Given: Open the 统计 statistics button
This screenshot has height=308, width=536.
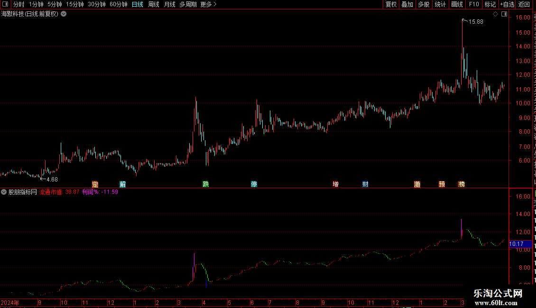Looking at the screenshot, I should [x=440, y=4].
